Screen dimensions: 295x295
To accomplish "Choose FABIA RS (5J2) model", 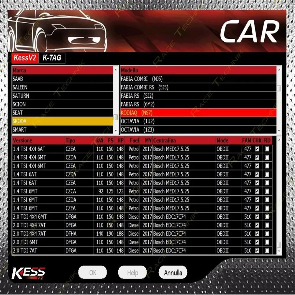I will coord(199,96).
